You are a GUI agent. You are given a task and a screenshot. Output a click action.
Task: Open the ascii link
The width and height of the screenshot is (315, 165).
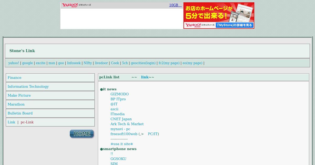(114, 109)
